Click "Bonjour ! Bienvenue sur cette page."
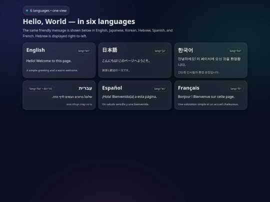The width and height of the screenshot is (270, 202). [x=206, y=97]
